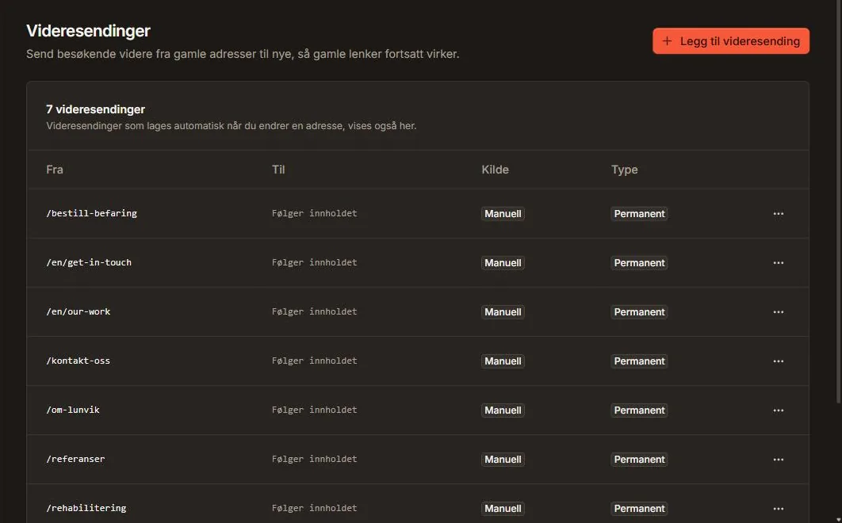The height and width of the screenshot is (523, 842).
Task: Click the page vertical scrollbar thumb
Action: tap(839, 201)
